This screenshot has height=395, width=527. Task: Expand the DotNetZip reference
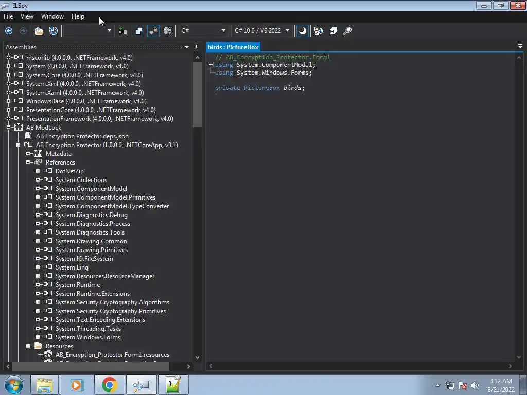pyautogui.click(x=38, y=171)
